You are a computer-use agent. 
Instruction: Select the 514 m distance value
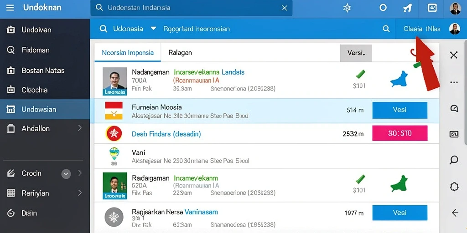click(355, 110)
